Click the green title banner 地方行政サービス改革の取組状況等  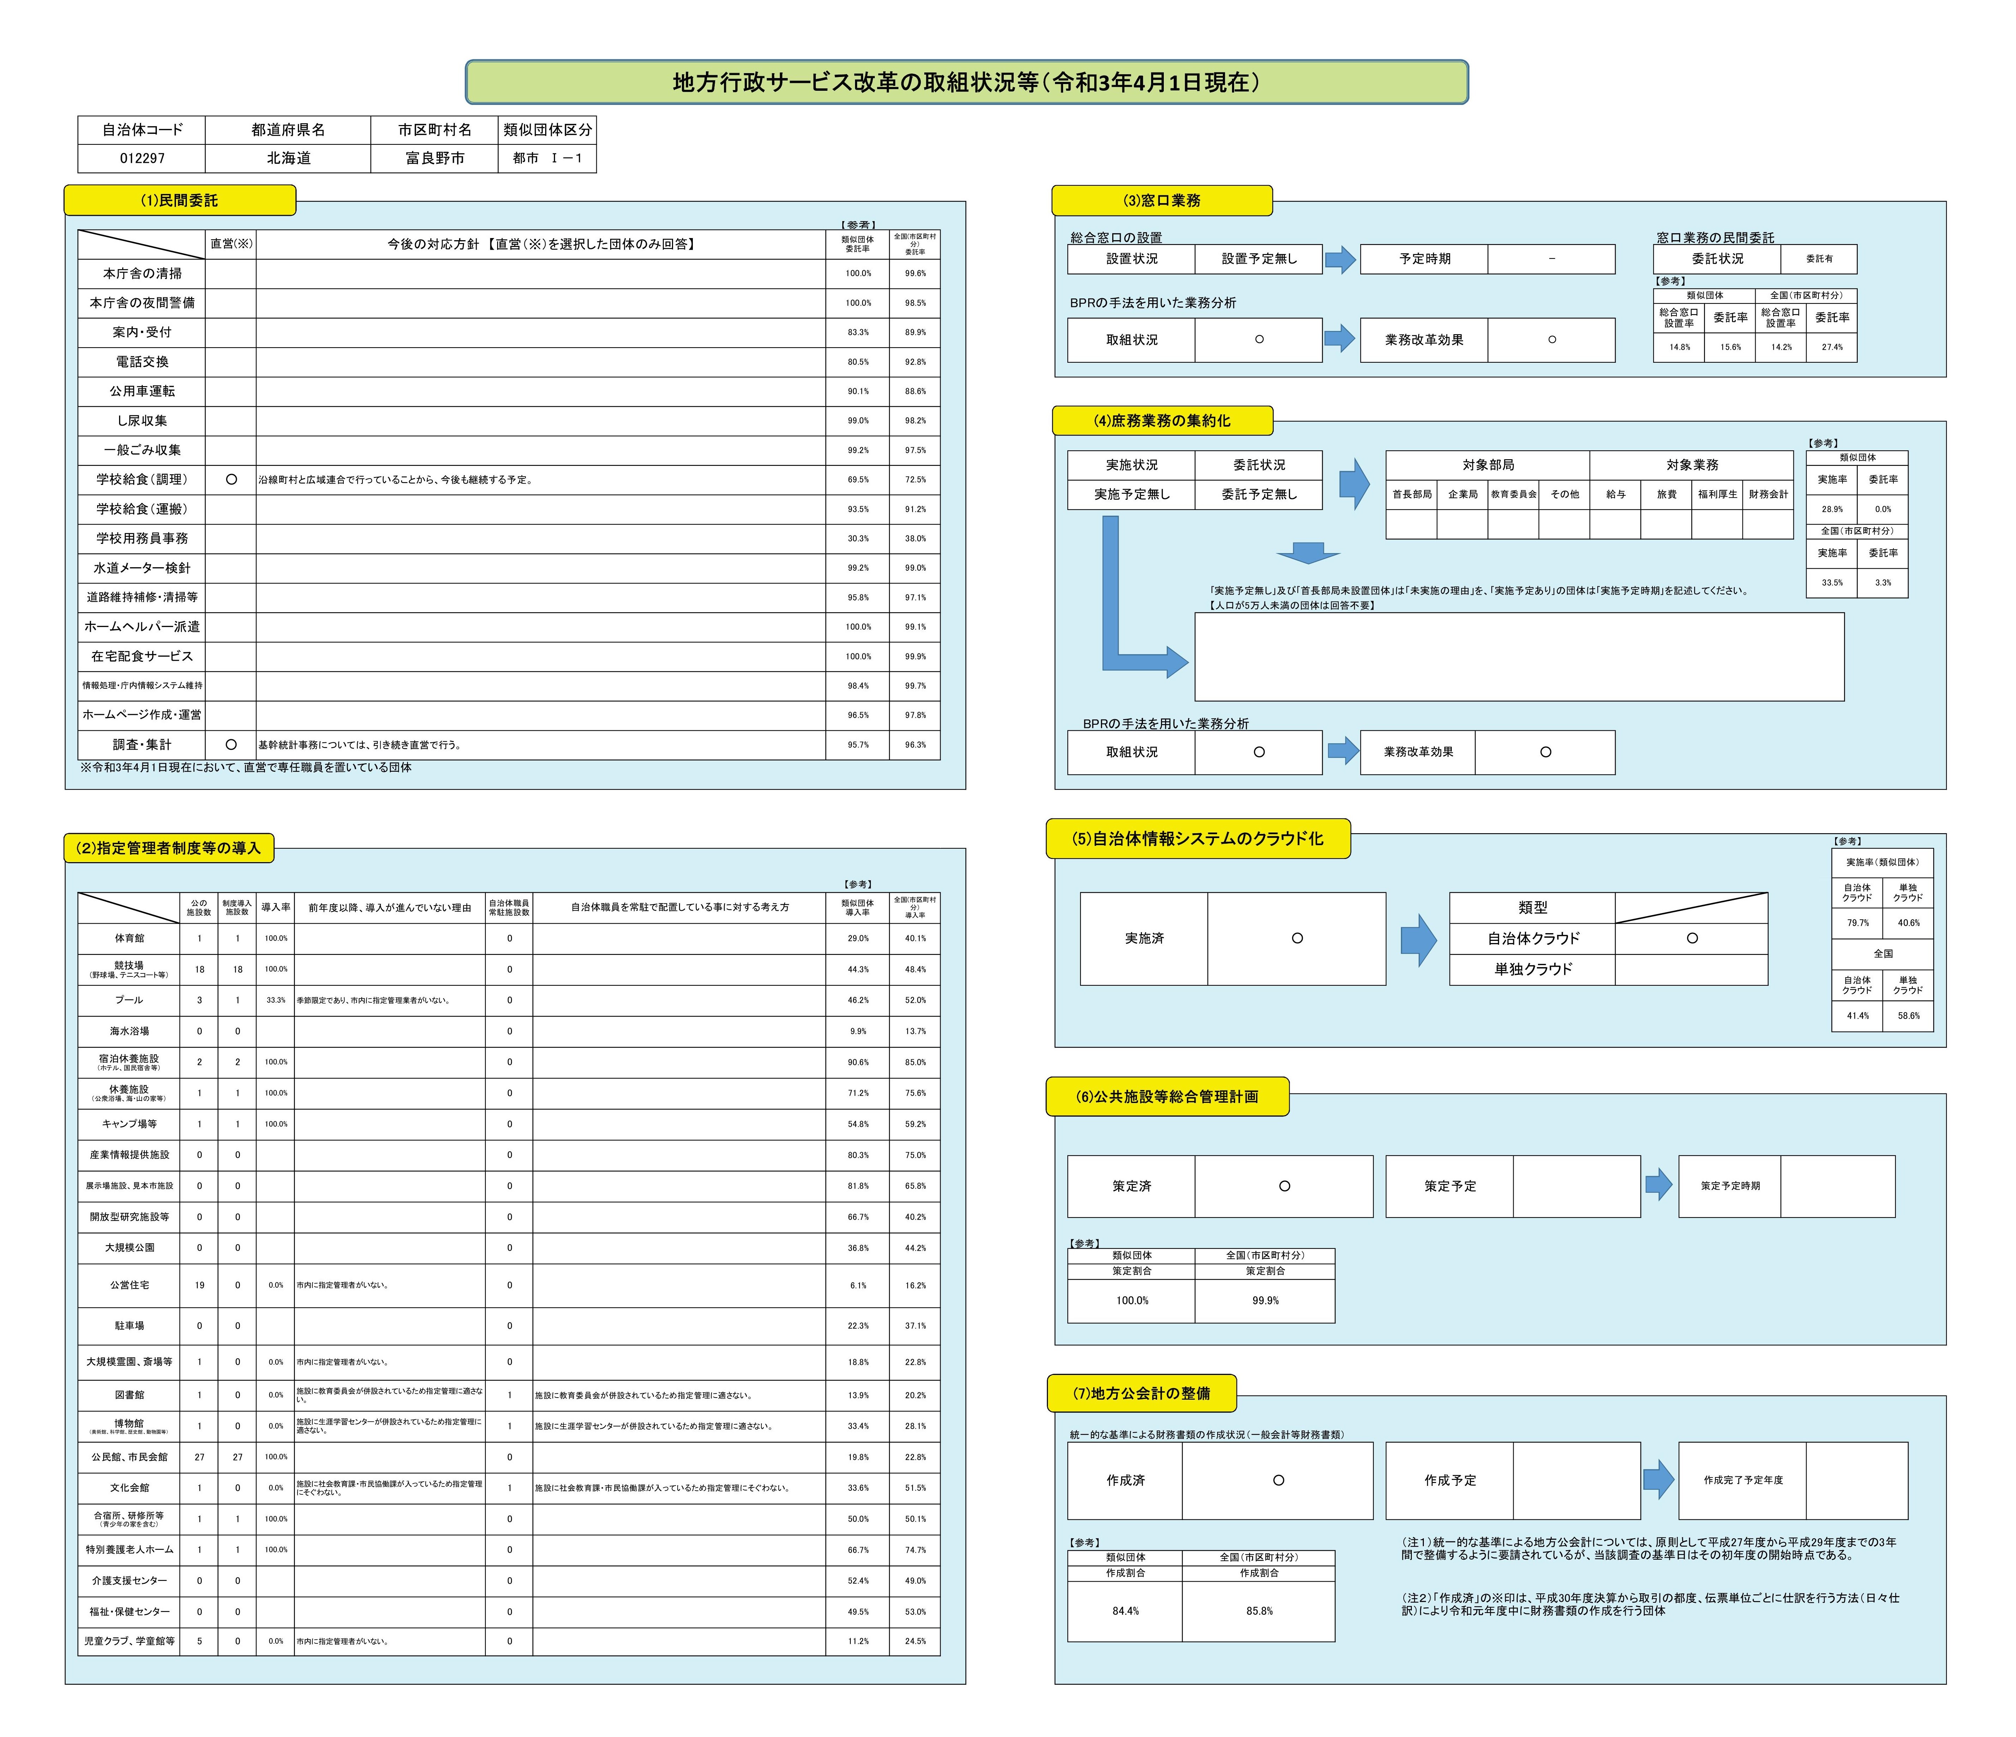click(x=966, y=83)
